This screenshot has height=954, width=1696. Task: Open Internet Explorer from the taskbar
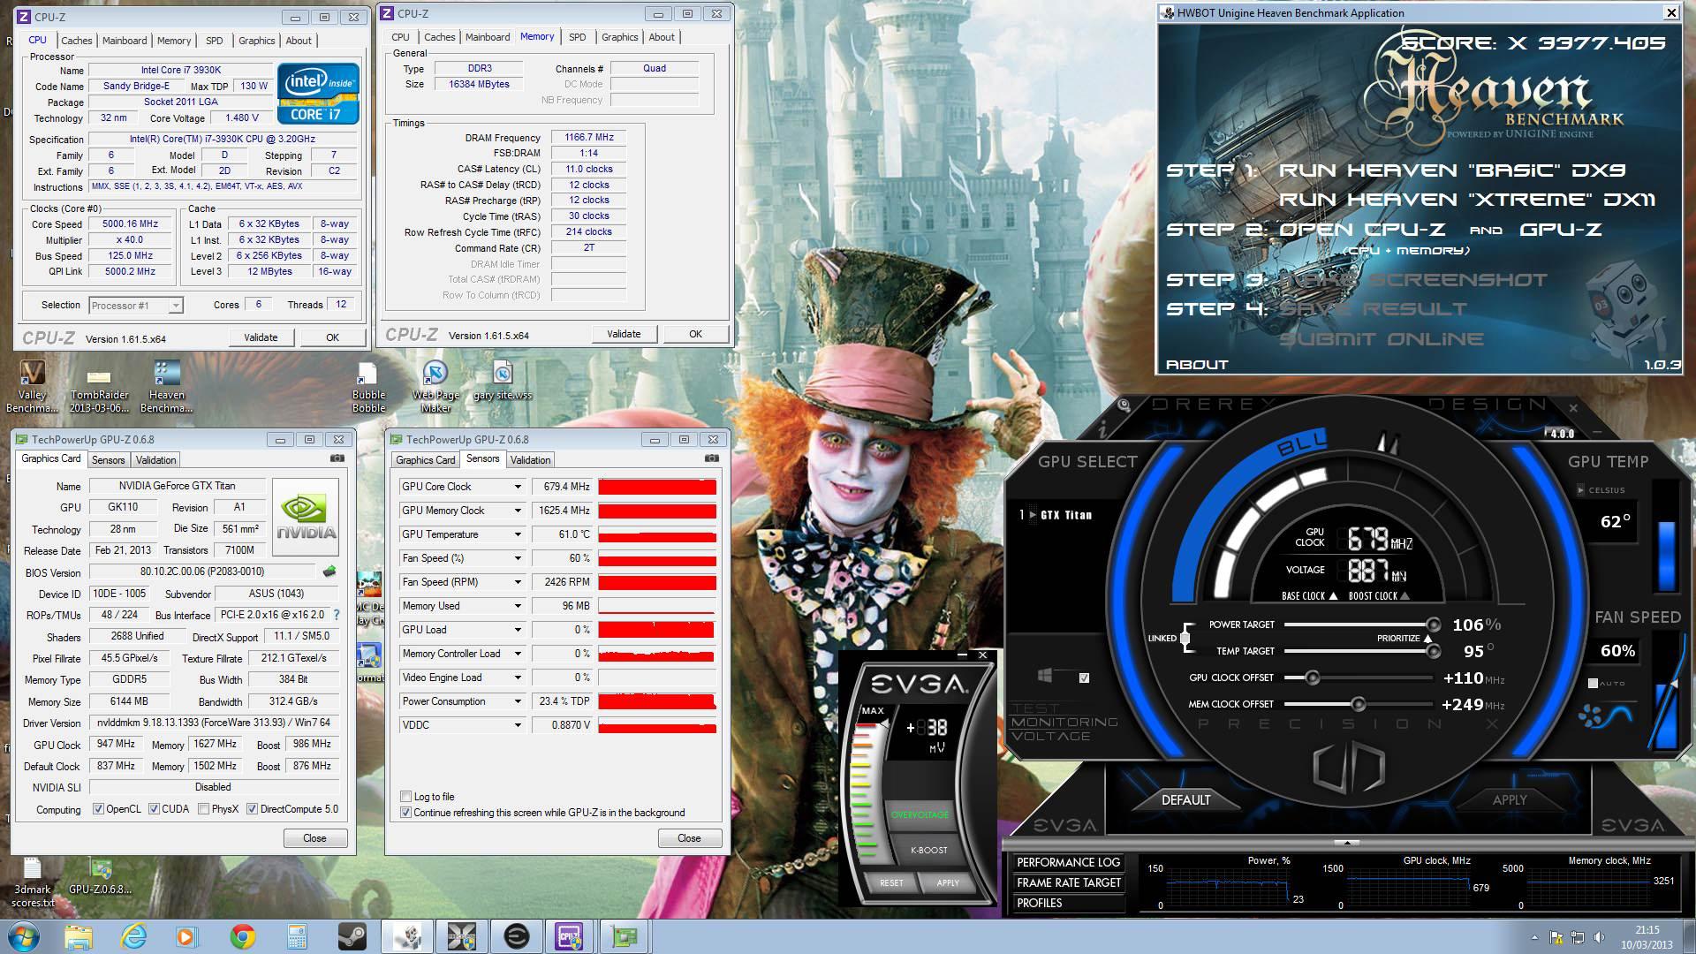pyautogui.click(x=133, y=936)
